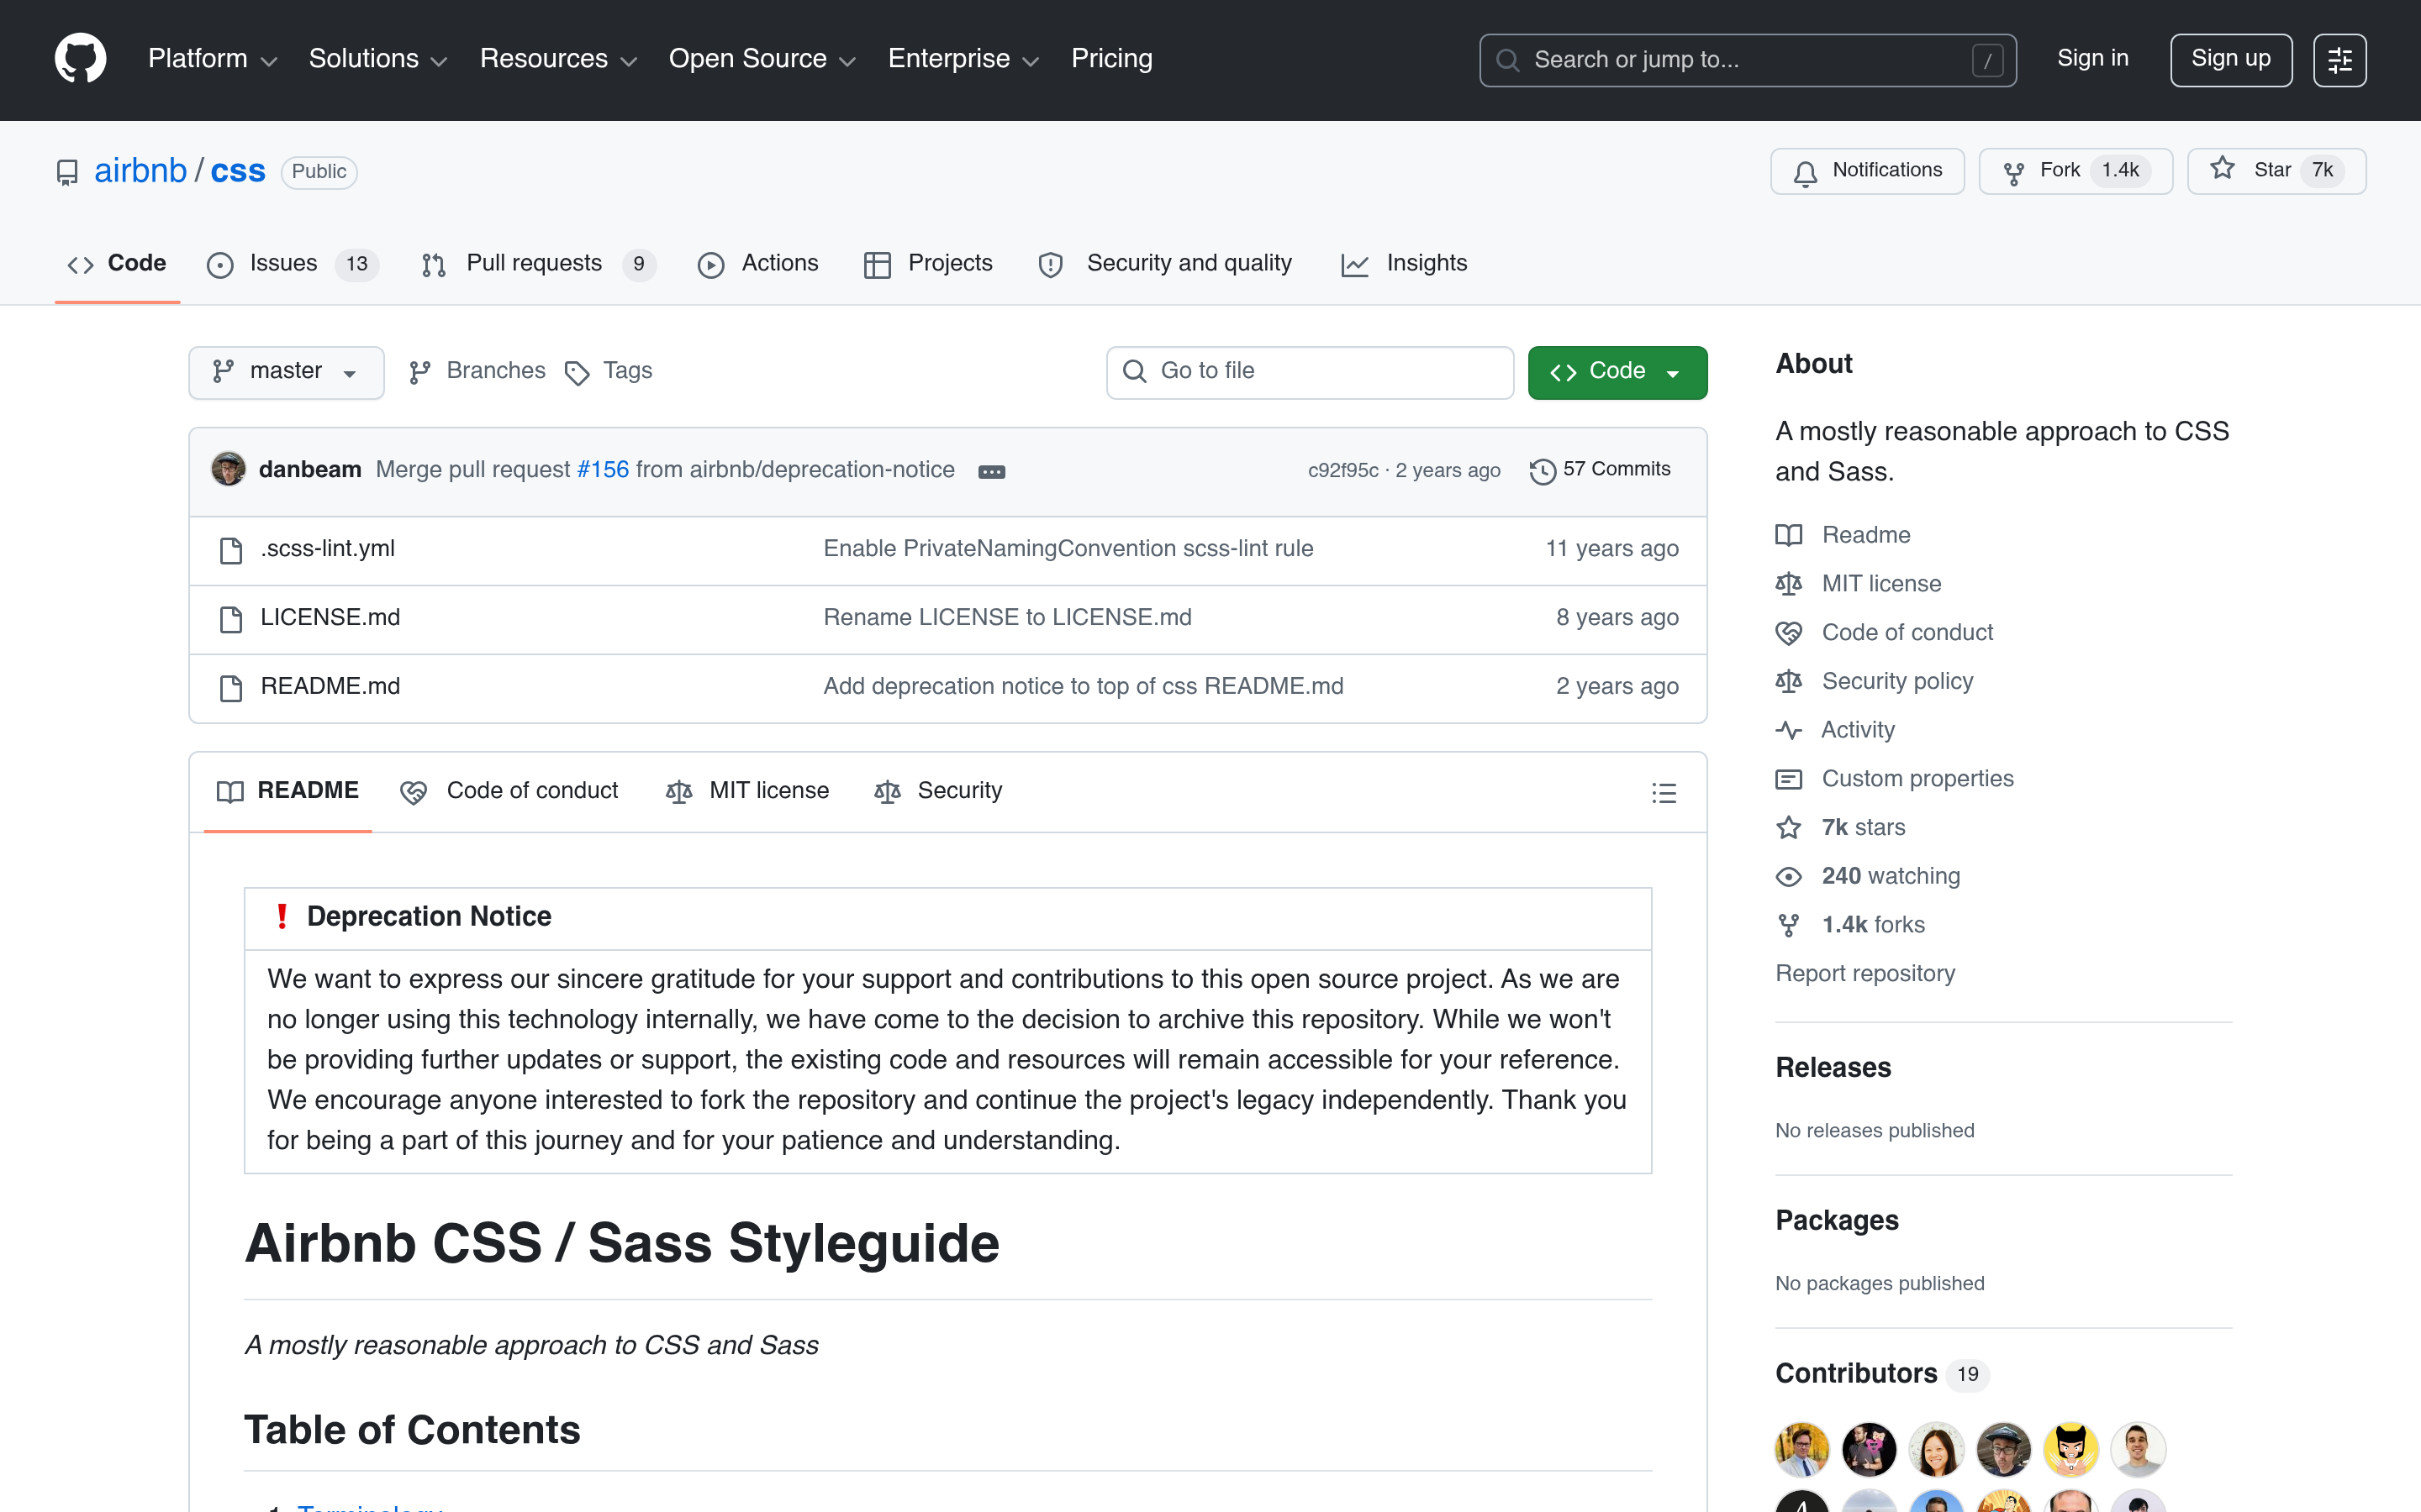Click the Go to file search field
The width and height of the screenshot is (2421, 1512).
click(1310, 372)
